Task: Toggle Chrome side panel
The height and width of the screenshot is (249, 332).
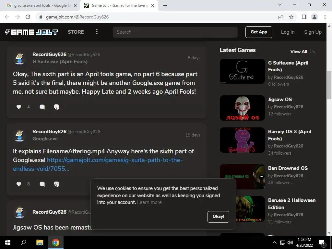Action: point(304,17)
